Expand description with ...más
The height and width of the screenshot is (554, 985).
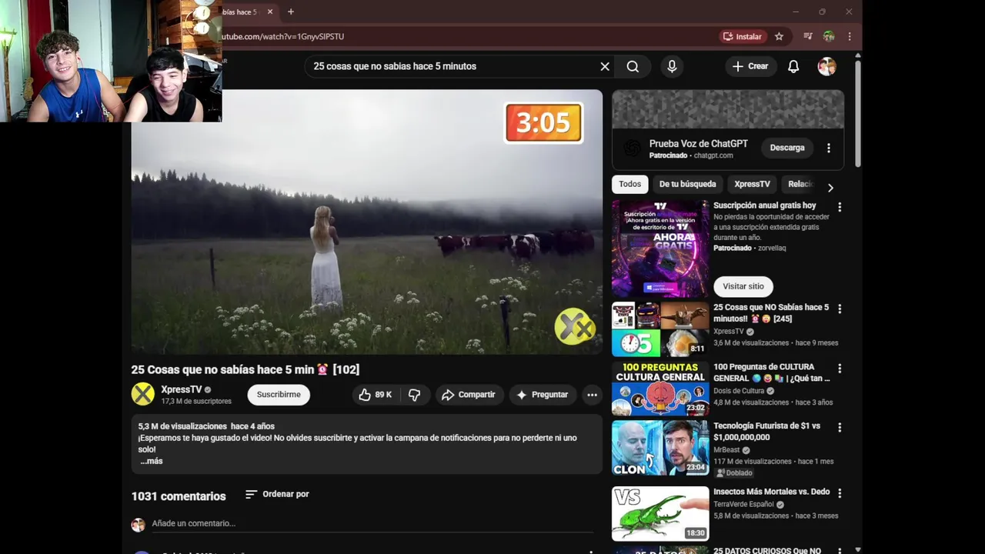click(x=152, y=461)
